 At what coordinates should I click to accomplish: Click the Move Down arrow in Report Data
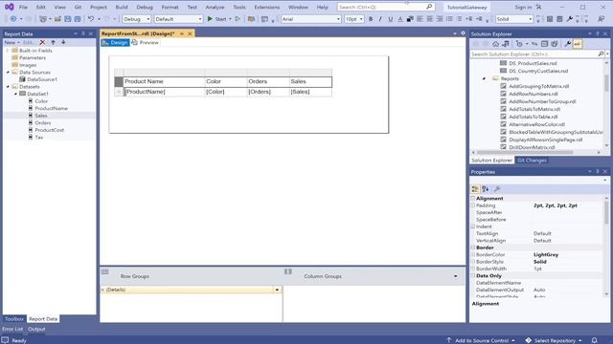pyautogui.click(x=63, y=42)
